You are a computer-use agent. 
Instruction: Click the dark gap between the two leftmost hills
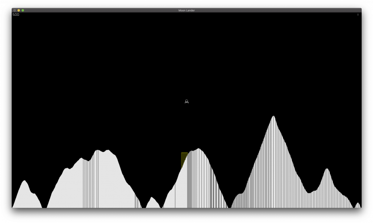44,206
